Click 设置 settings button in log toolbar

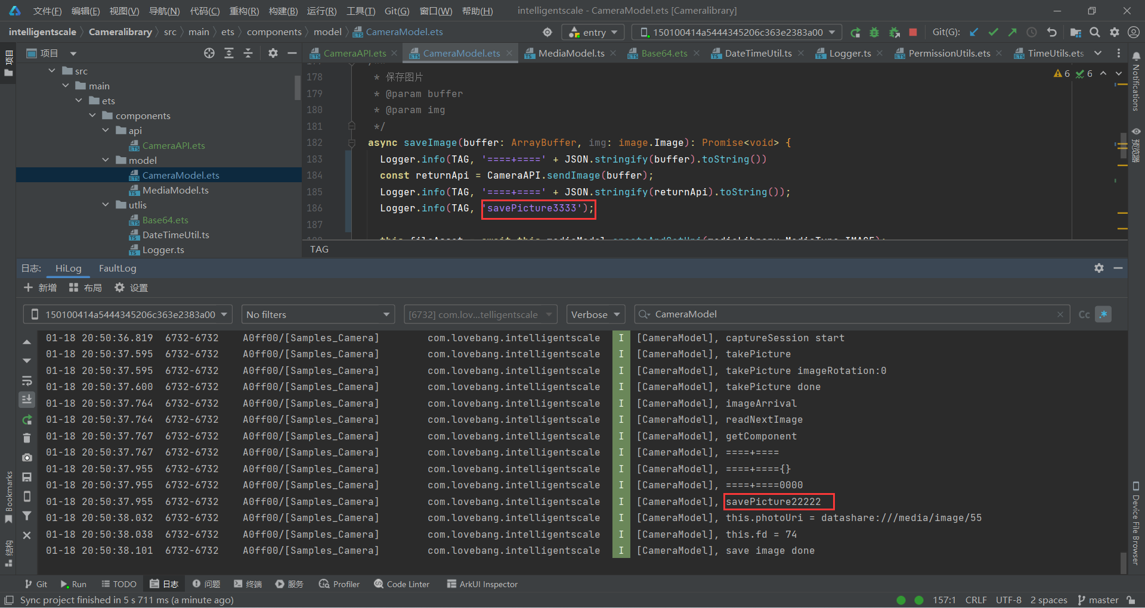click(x=131, y=288)
